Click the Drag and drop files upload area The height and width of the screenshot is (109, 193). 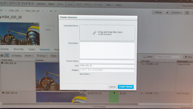point(107,33)
